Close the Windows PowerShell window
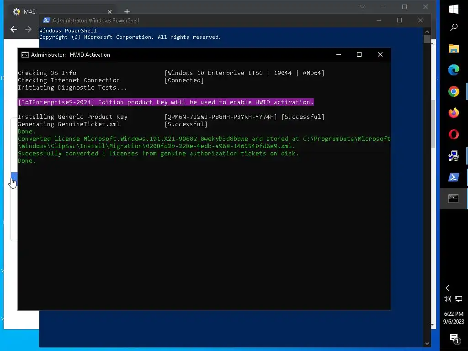The width and height of the screenshot is (468, 351). (420, 20)
